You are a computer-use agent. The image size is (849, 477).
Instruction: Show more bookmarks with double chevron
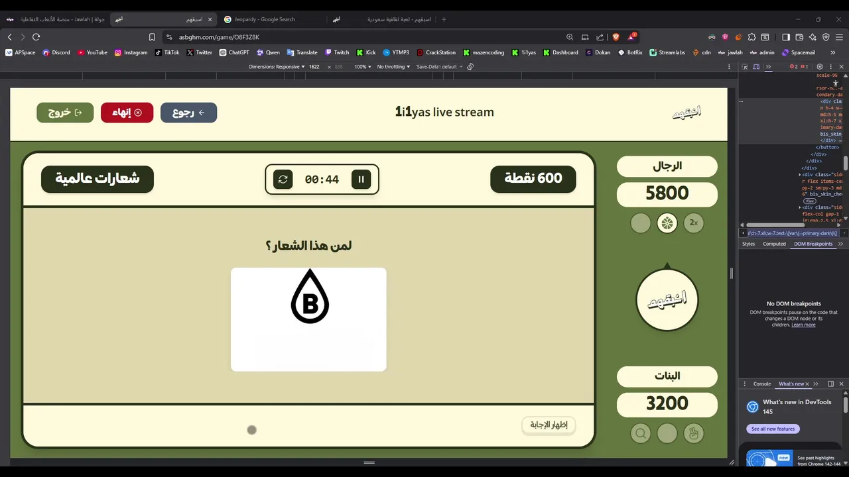pos(832,52)
